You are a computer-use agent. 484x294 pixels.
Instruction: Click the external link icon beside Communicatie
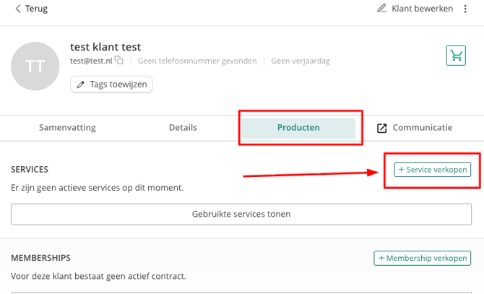[x=382, y=128]
